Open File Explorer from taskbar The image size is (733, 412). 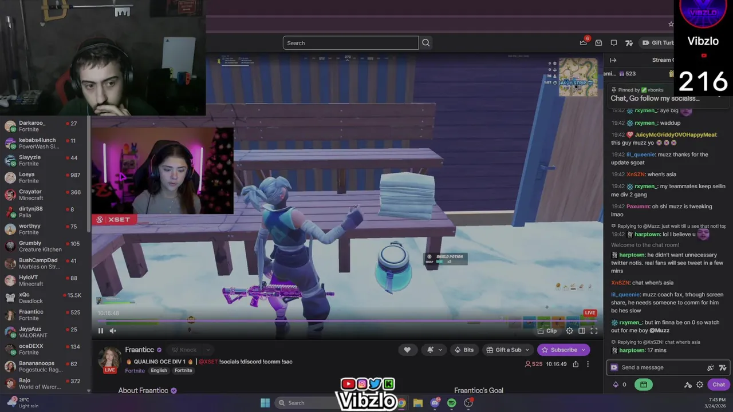[x=418, y=403]
